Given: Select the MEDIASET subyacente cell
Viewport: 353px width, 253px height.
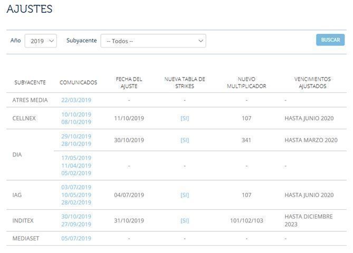Looking at the screenshot, I should [26, 238].
